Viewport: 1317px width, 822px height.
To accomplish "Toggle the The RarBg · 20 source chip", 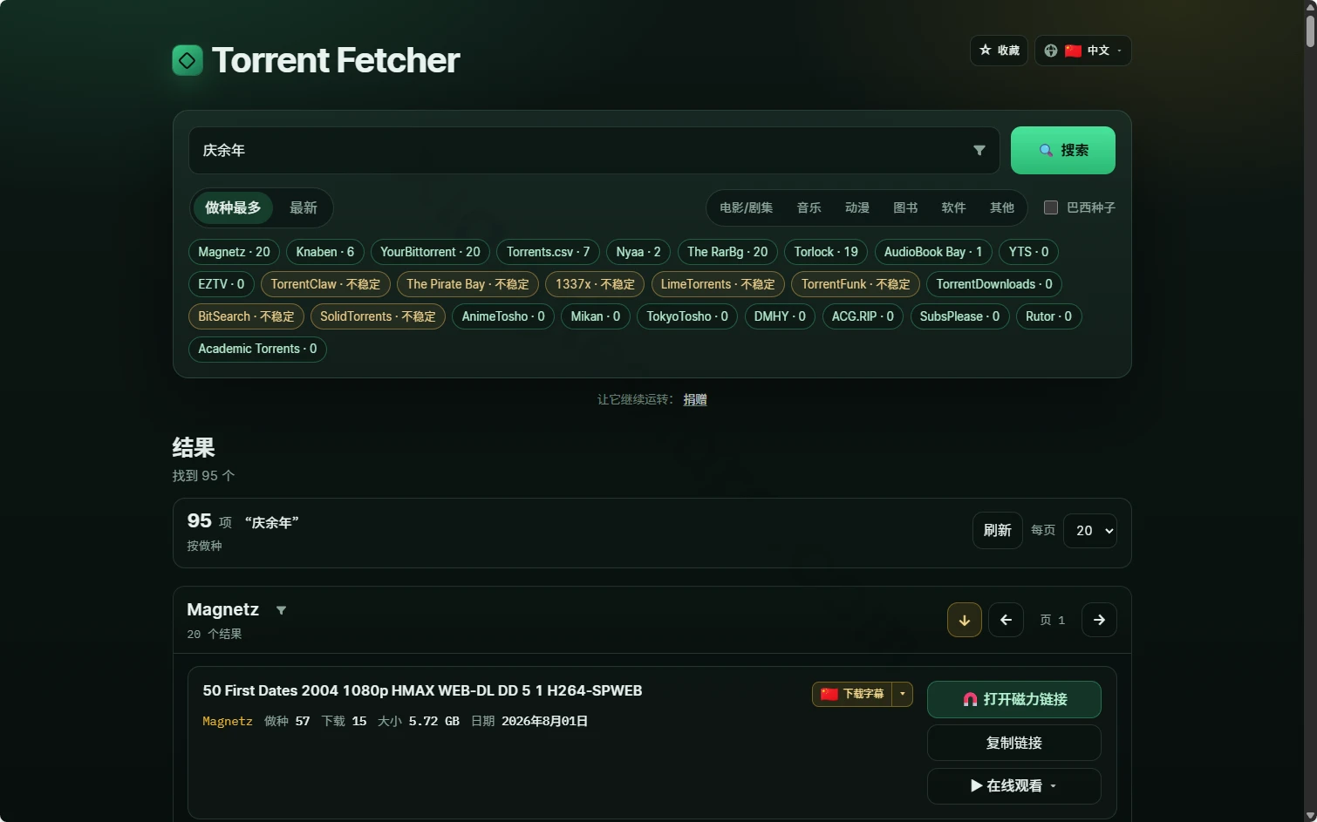I will pos(727,252).
